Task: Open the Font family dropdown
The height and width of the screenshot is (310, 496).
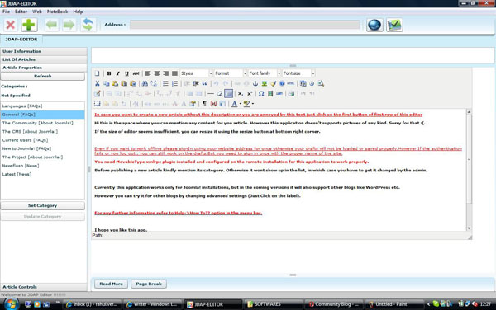Action: pyautogui.click(x=265, y=73)
